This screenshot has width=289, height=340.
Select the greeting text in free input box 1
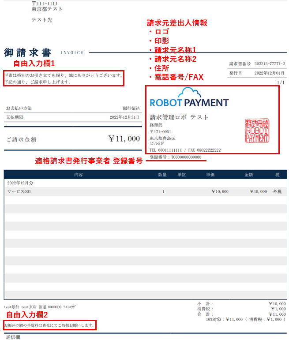point(64,78)
